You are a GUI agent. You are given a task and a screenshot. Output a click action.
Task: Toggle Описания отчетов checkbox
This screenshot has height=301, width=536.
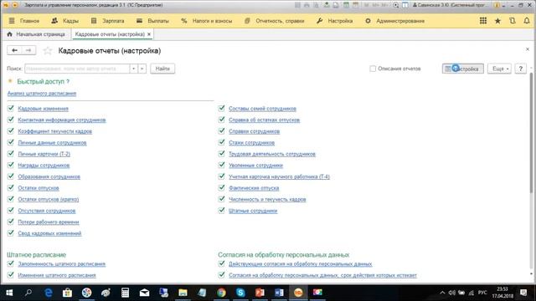(373, 69)
